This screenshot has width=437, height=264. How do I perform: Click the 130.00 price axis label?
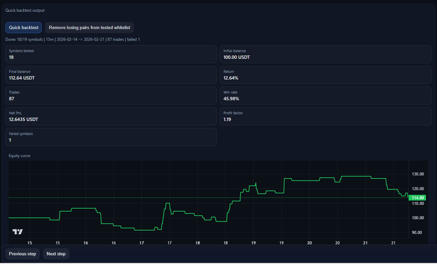pos(417,174)
